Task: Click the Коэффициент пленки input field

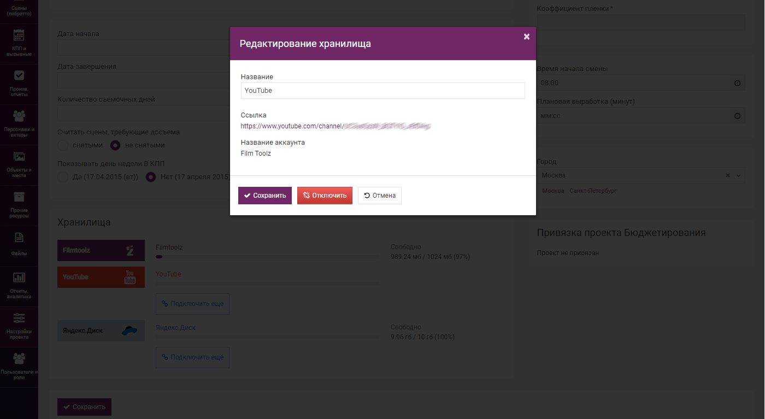Action: tap(642, 22)
